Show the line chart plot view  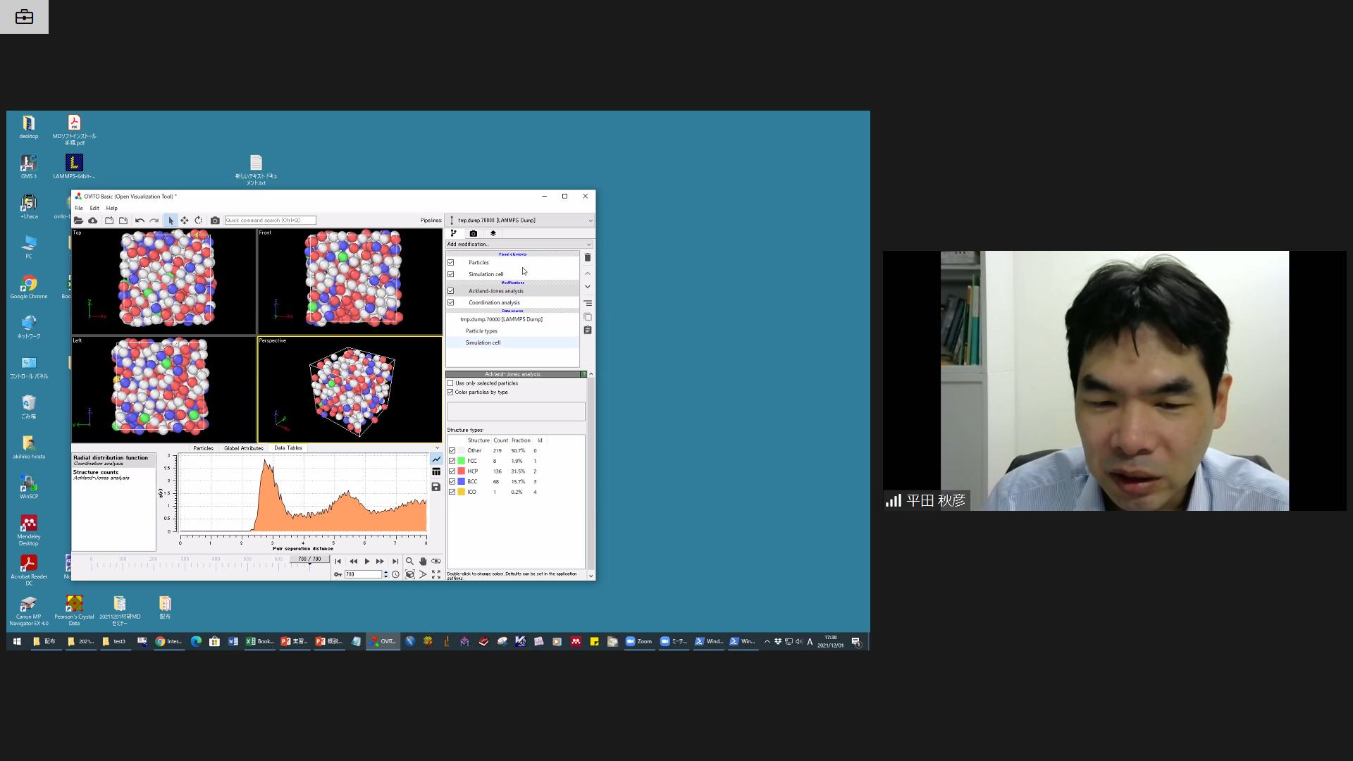(436, 459)
